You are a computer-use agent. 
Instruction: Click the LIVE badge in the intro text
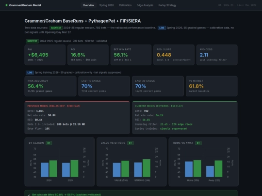162,28
